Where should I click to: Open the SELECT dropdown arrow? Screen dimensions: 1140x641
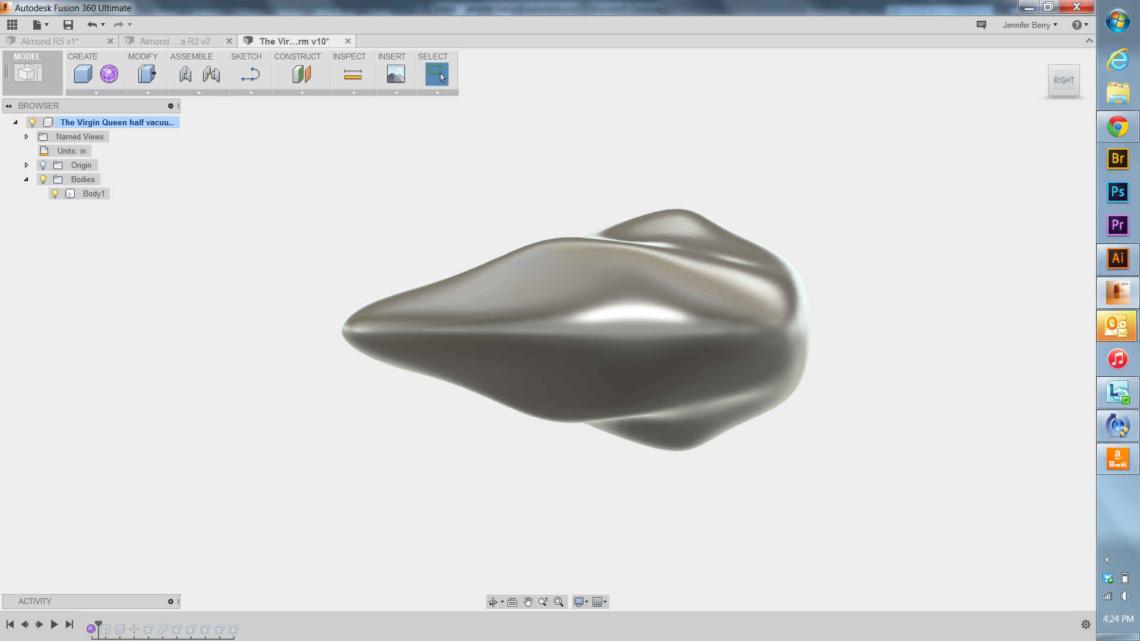point(437,93)
